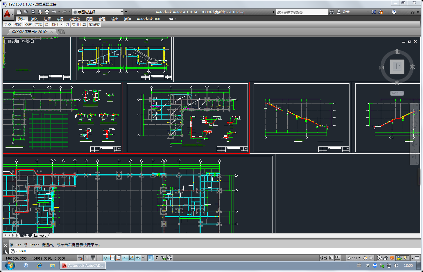Toggle Ortho Mode in the status bar

99,258
